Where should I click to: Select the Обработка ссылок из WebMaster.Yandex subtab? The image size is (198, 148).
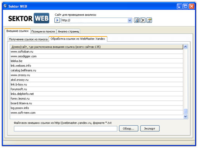[x=78, y=39]
